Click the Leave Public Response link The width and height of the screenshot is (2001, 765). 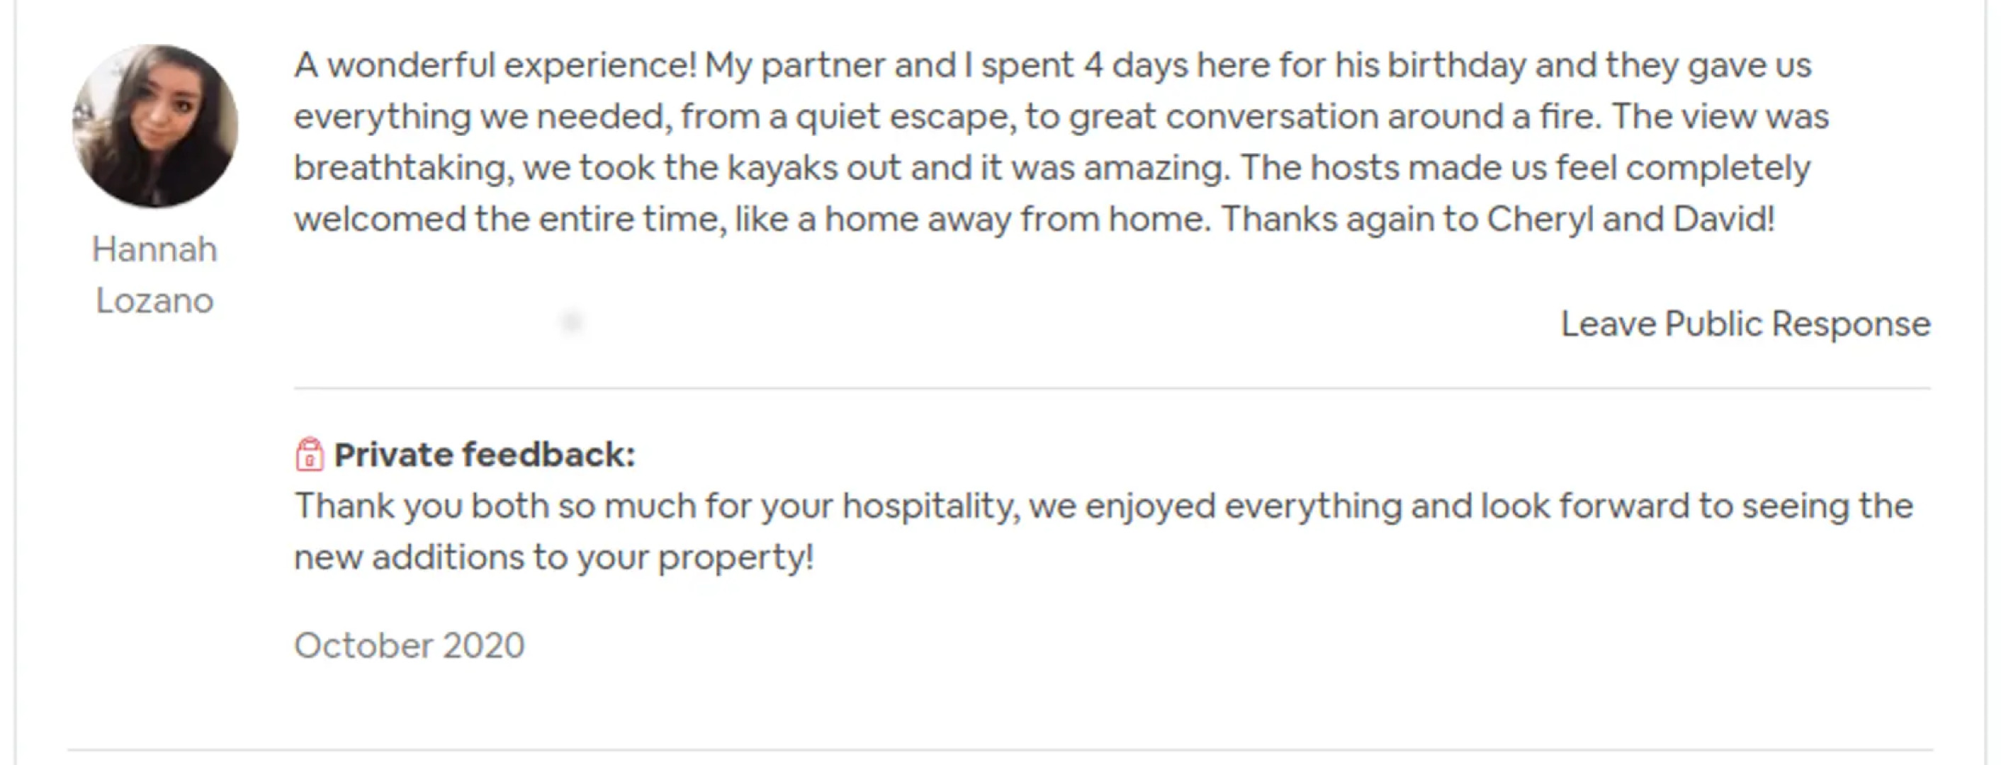[1744, 324]
